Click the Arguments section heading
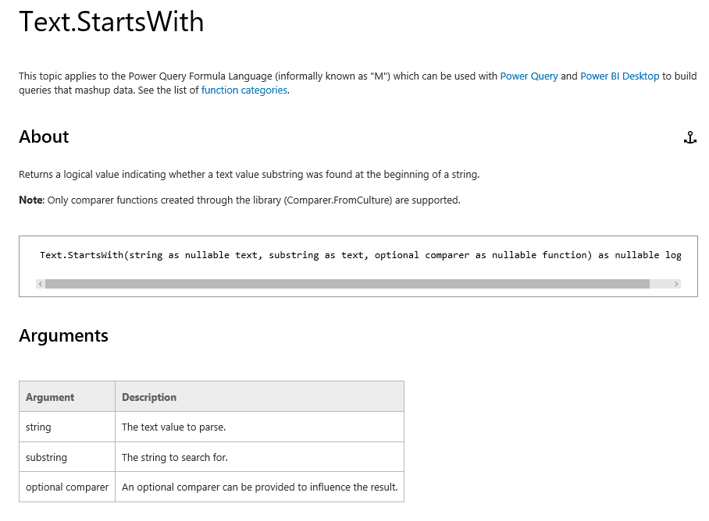Image resolution: width=709 pixels, height=521 pixels. [63, 336]
